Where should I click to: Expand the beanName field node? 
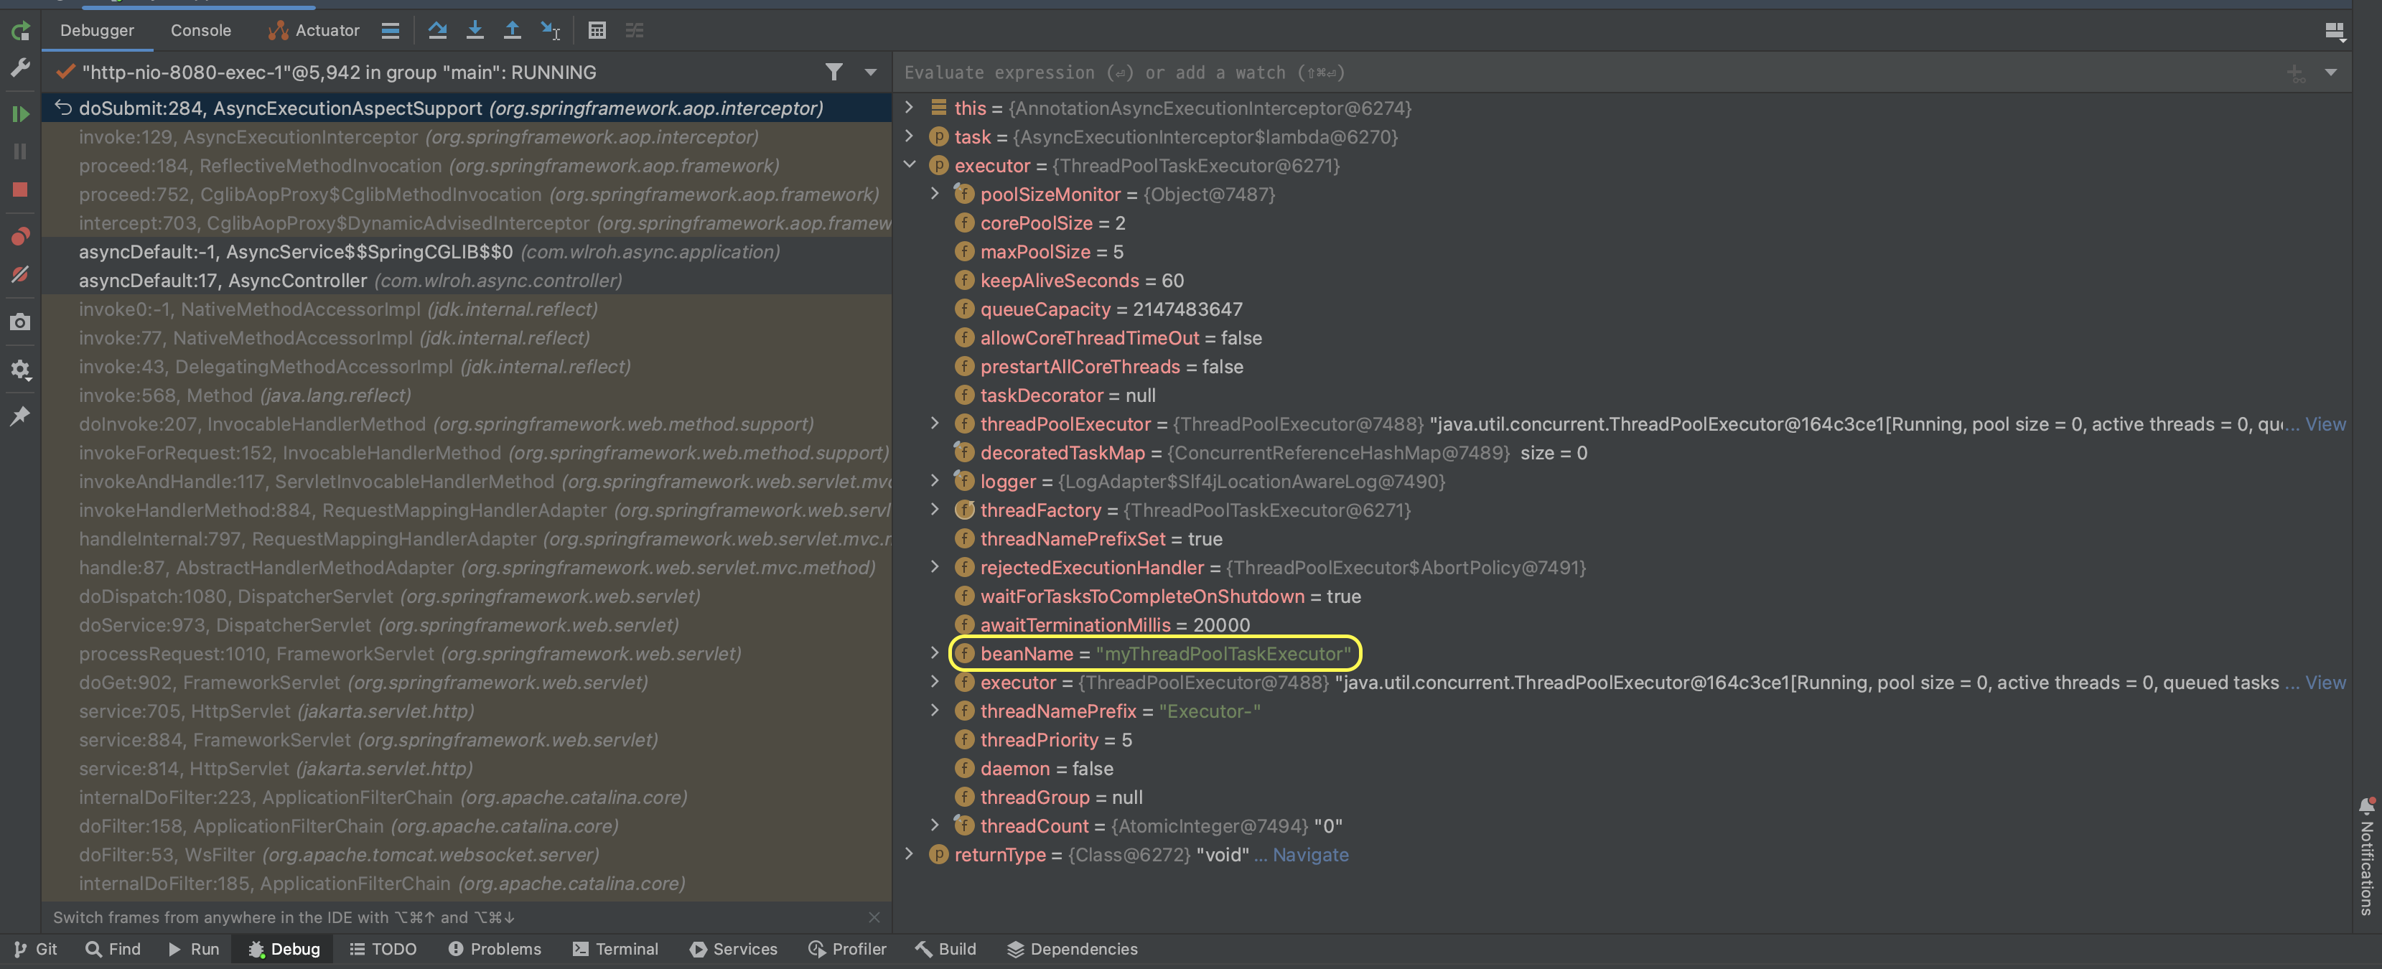tap(935, 652)
